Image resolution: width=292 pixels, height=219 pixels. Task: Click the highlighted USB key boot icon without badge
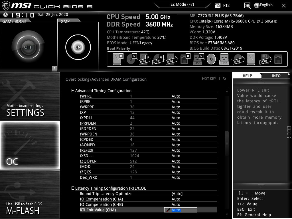[x=224, y=59]
